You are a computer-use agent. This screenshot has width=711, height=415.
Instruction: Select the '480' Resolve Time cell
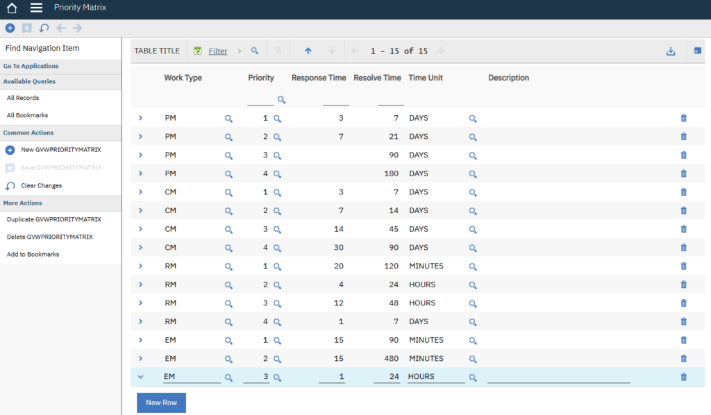pyautogui.click(x=392, y=358)
